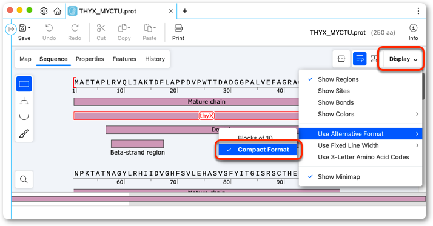Click the features display toggle icon
Viewport: 433px width, 226px height.
click(x=341, y=59)
